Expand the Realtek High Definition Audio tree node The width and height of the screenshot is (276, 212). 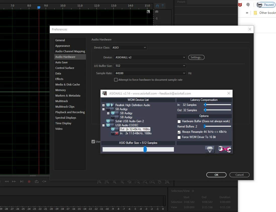104,105
